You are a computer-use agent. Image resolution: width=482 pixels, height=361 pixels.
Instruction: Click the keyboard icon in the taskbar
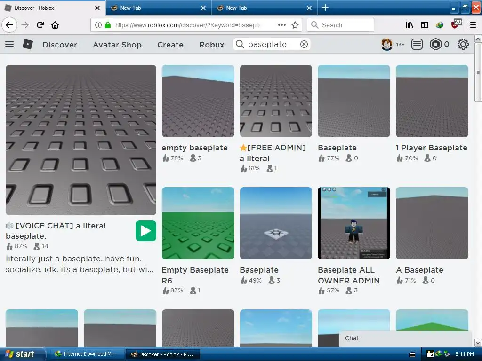point(412,354)
